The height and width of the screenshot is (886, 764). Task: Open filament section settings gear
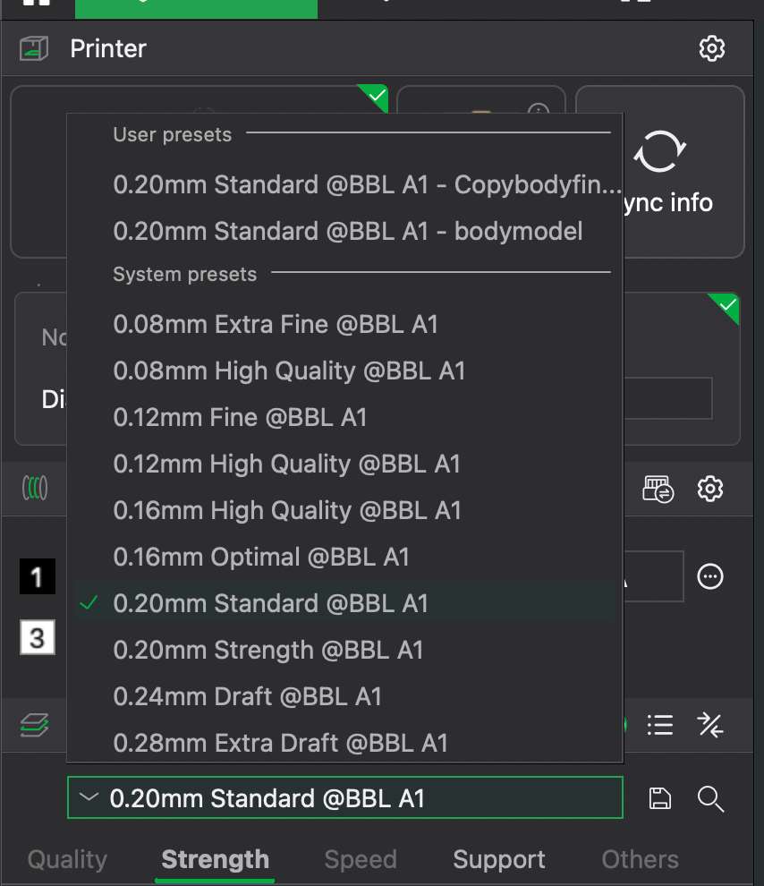point(710,489)
